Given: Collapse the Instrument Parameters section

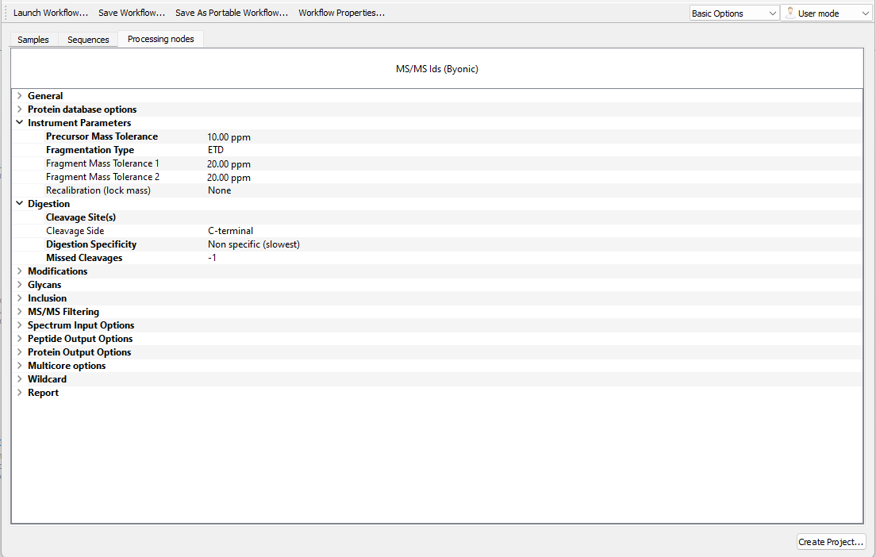Looking at the screenshot, I should click(x=20, y=122).
